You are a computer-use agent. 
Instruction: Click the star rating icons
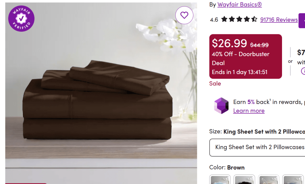(239, 20)
